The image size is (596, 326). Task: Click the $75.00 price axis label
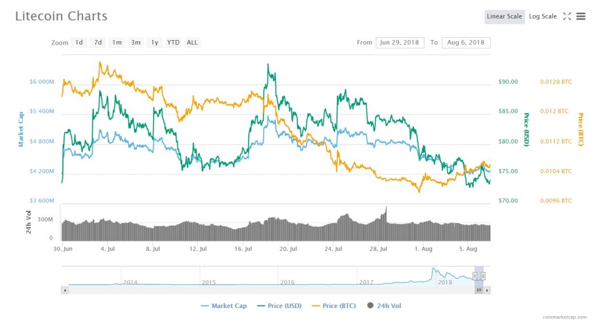coord(508,171)
